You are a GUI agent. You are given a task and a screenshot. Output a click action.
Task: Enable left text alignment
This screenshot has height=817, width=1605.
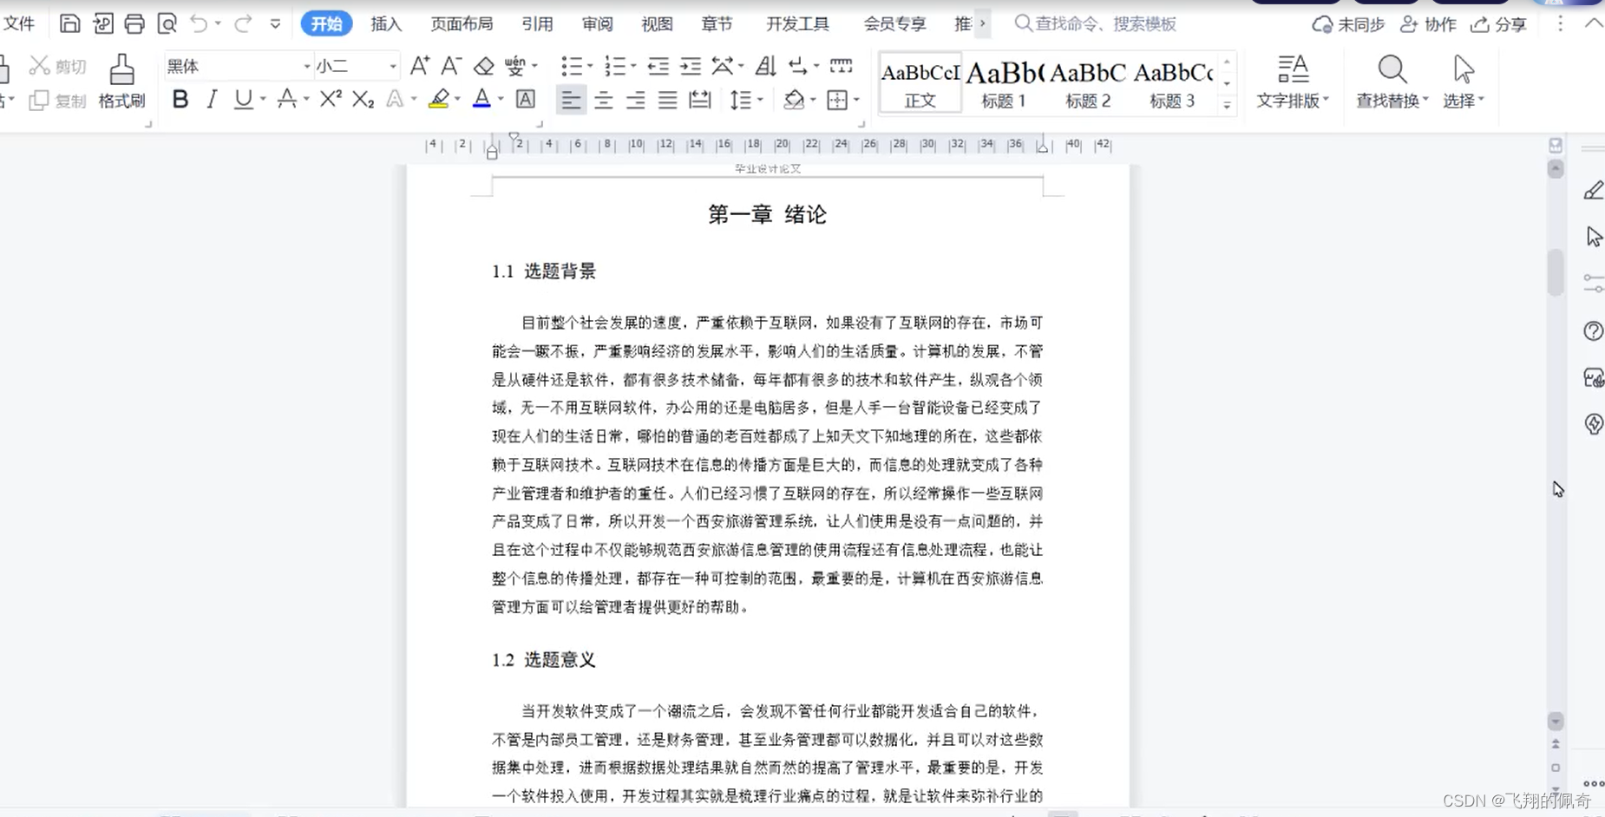pyautogui.click(x=570, y=100)
